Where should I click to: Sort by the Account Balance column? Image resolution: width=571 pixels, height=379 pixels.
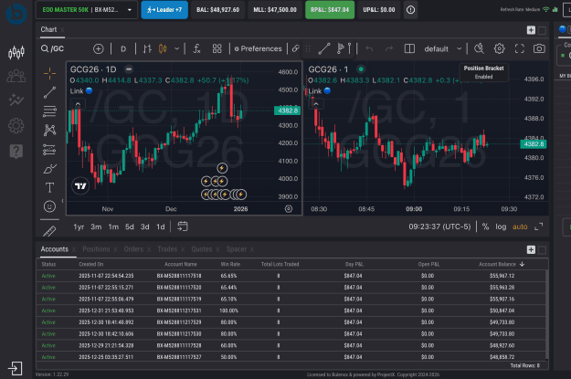(502, 264)
